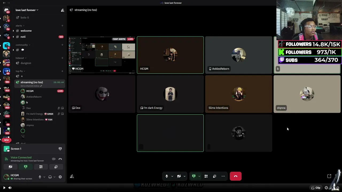Pop out the call window

pyautogui.click(x=329, y=176)
